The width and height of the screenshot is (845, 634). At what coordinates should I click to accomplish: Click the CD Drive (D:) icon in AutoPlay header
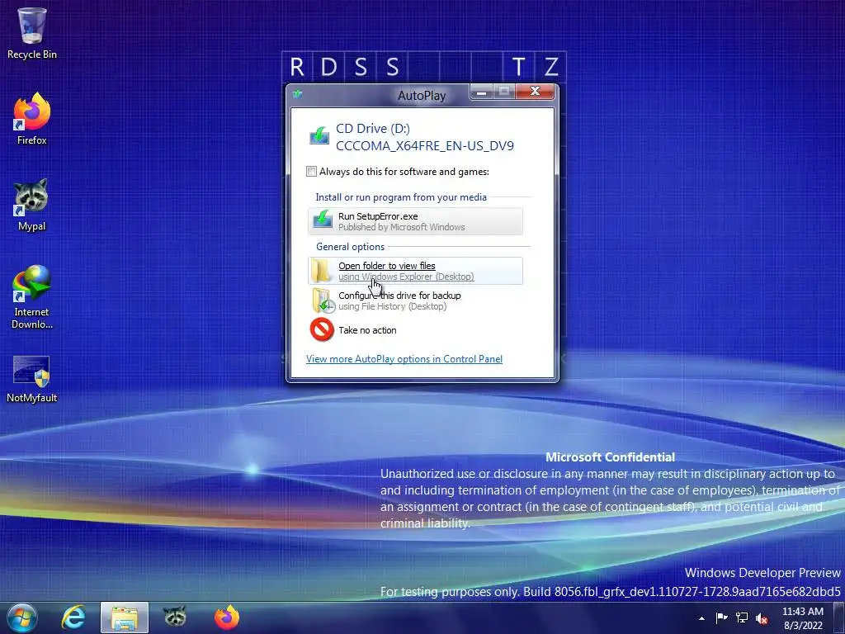point(319,136)
